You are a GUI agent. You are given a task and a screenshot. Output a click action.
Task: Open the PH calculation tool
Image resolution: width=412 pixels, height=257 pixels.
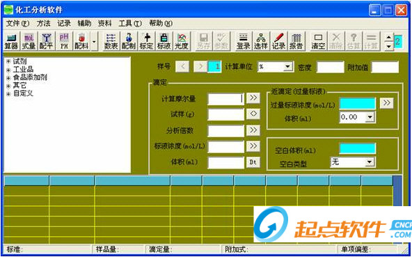(x=63, y=41)
